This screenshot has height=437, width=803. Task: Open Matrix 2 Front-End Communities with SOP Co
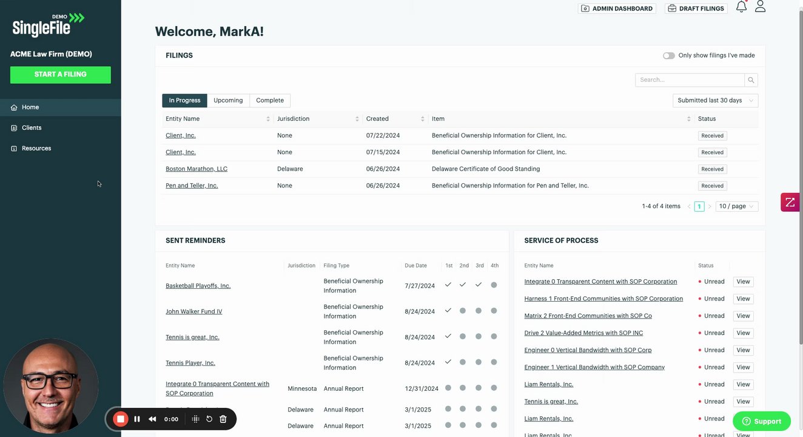[588, 316]
